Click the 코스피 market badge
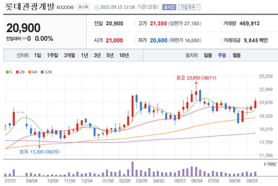Screen dimensions: 278x186 (x=83, y=7)
